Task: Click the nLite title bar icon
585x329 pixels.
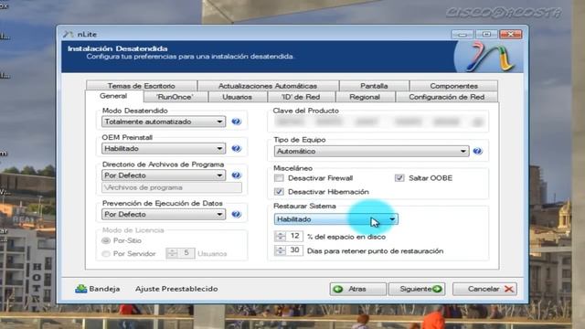Action: pyautogui.click(x=69, y=35)
